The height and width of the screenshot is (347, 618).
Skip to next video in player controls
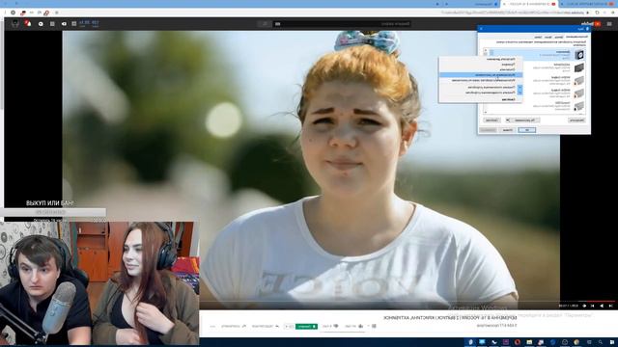pyautogui.click(x=592, y=306)
